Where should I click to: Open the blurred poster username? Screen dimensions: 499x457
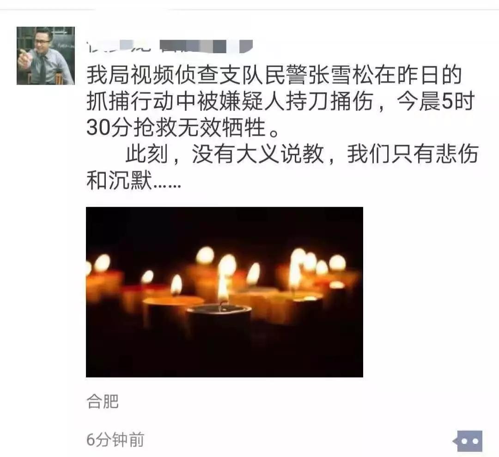[169, 47]
